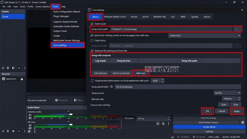
Task: Toggle iTunes missing covers search checkbox
Action: (x=92, y=35)
